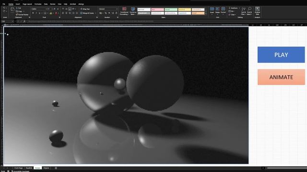
Task: Switch to the Front Page sheet tab
Action: (x=18, y=168)
